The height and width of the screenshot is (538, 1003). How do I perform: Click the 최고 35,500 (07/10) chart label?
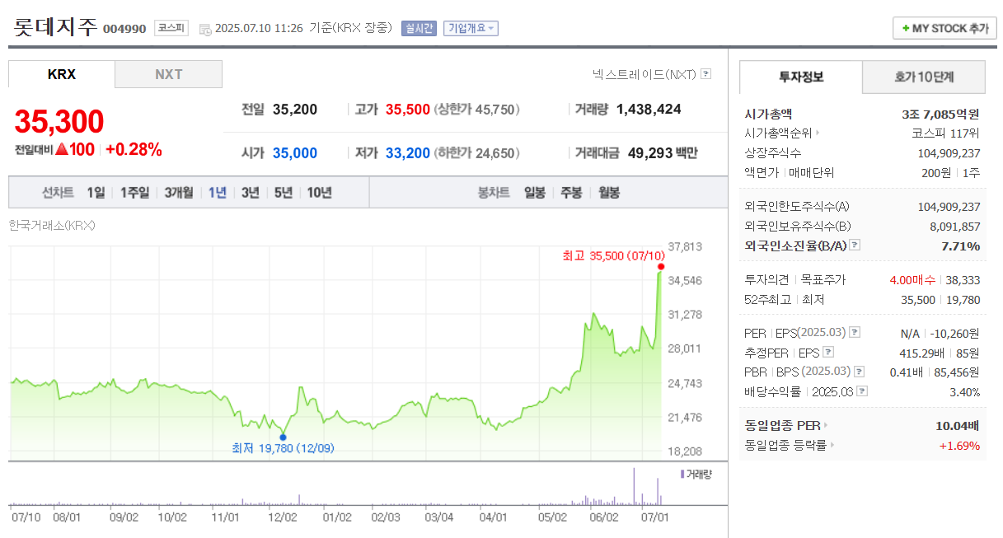[x=613, y=255]
